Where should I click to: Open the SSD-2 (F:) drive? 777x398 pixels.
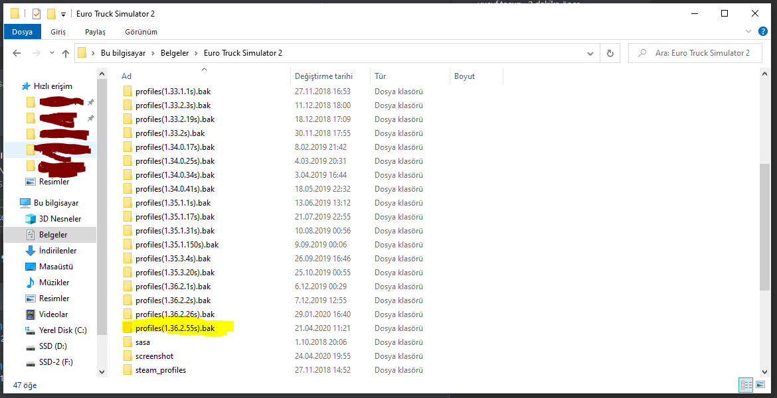(x=56, y=362)
